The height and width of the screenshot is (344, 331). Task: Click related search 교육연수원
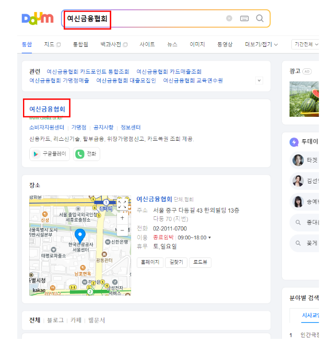[193, 80]
